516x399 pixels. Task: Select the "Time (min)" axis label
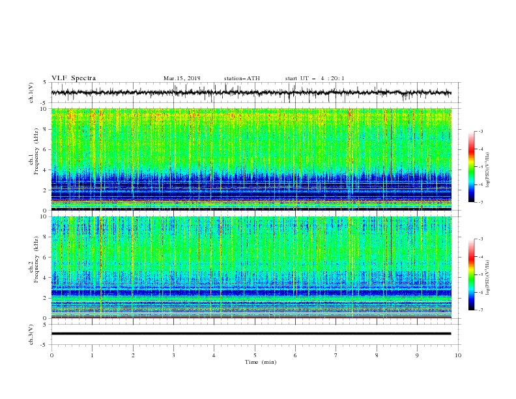tap(261, 362)
